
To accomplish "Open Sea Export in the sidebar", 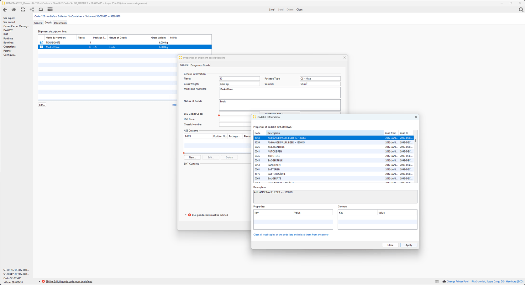I will pos(9,18).
